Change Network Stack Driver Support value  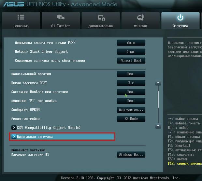(131, 52)
